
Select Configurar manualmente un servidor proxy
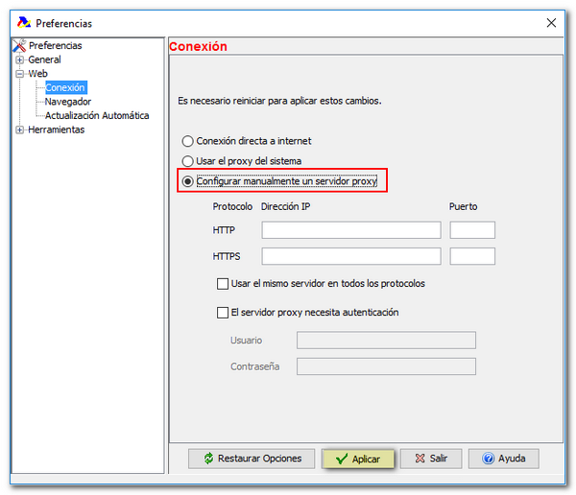pos(188,181)
